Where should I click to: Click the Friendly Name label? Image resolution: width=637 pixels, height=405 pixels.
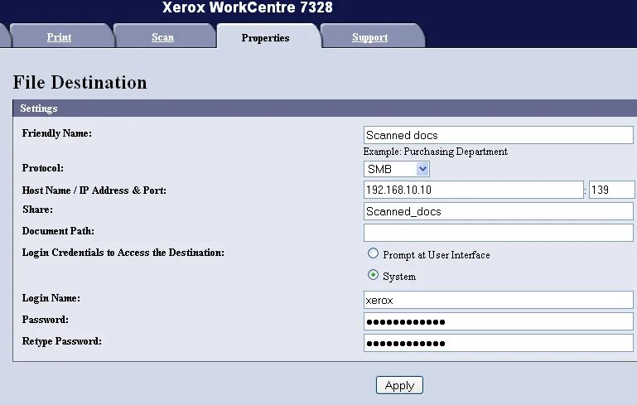(x=57, y=133)
